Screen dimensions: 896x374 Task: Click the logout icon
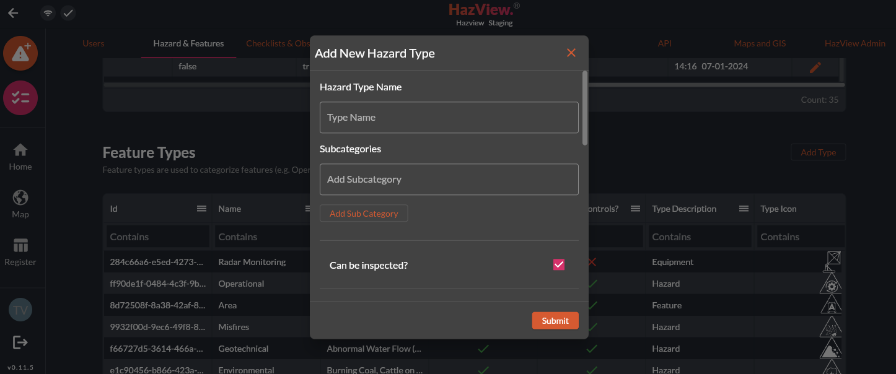tap(20, 342)
